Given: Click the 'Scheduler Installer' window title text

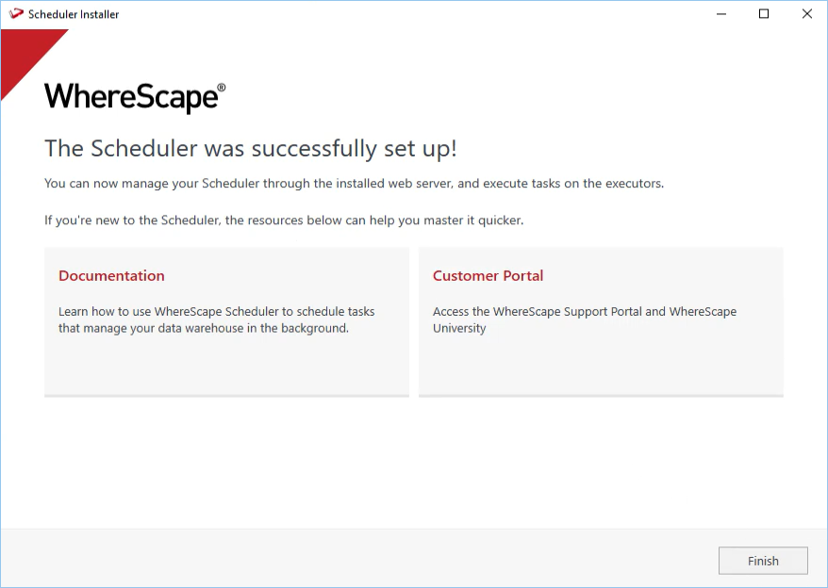Looking at the screenshot, I should (74, 14).
